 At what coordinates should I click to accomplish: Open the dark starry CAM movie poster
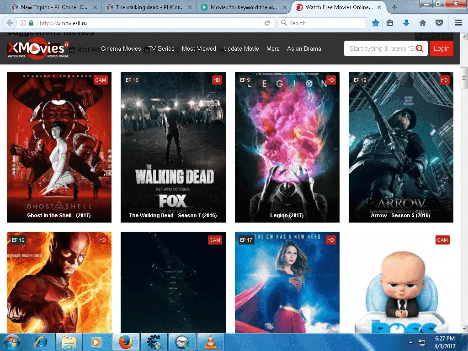(173, 282)
